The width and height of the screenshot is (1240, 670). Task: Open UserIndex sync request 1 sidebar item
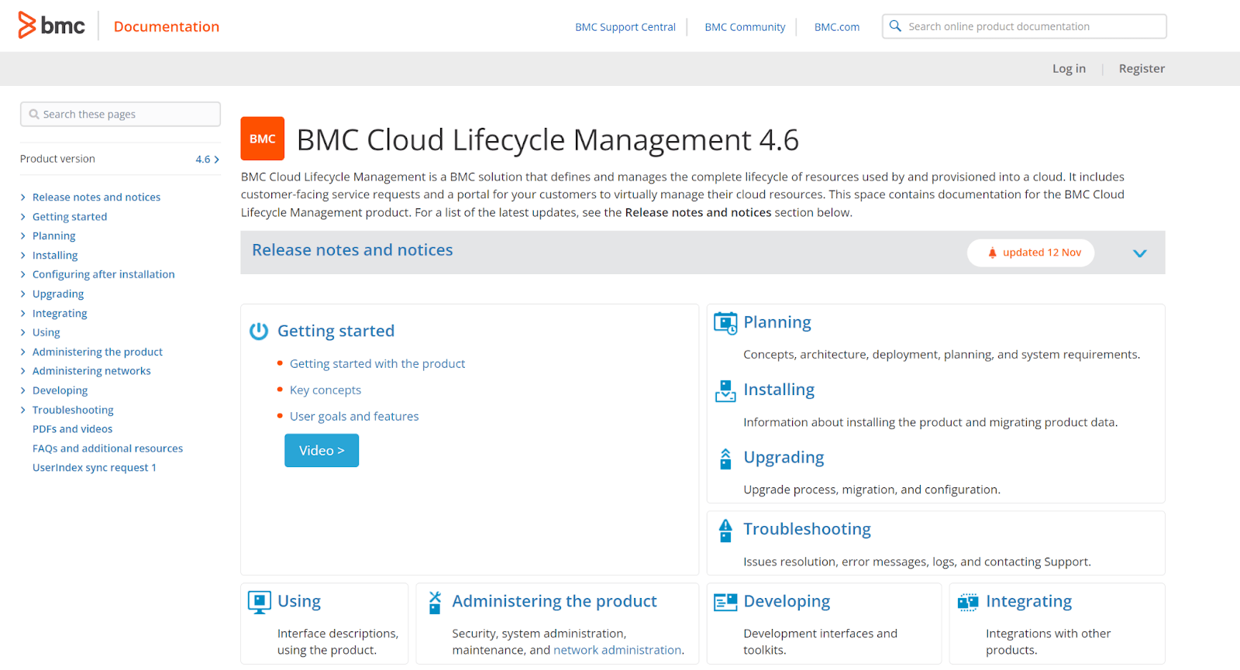pos(95,468)
